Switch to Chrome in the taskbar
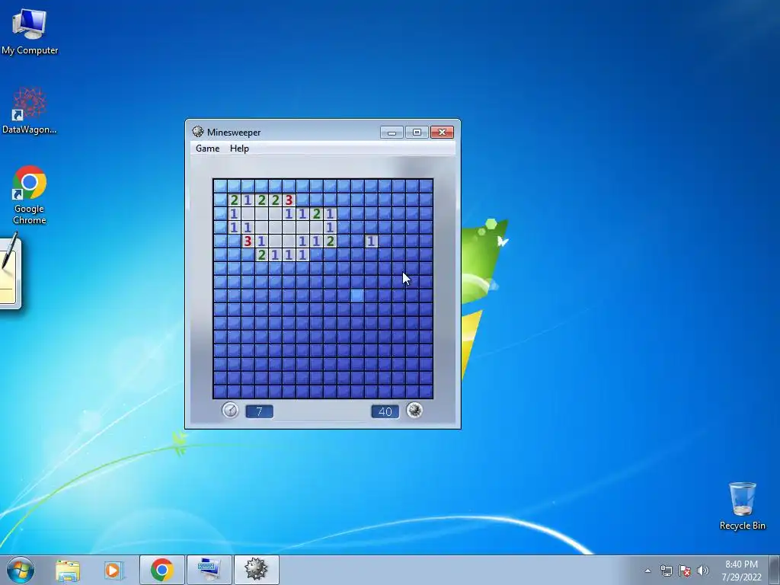This screenshot has height=585, width=780. click(161, 570)
